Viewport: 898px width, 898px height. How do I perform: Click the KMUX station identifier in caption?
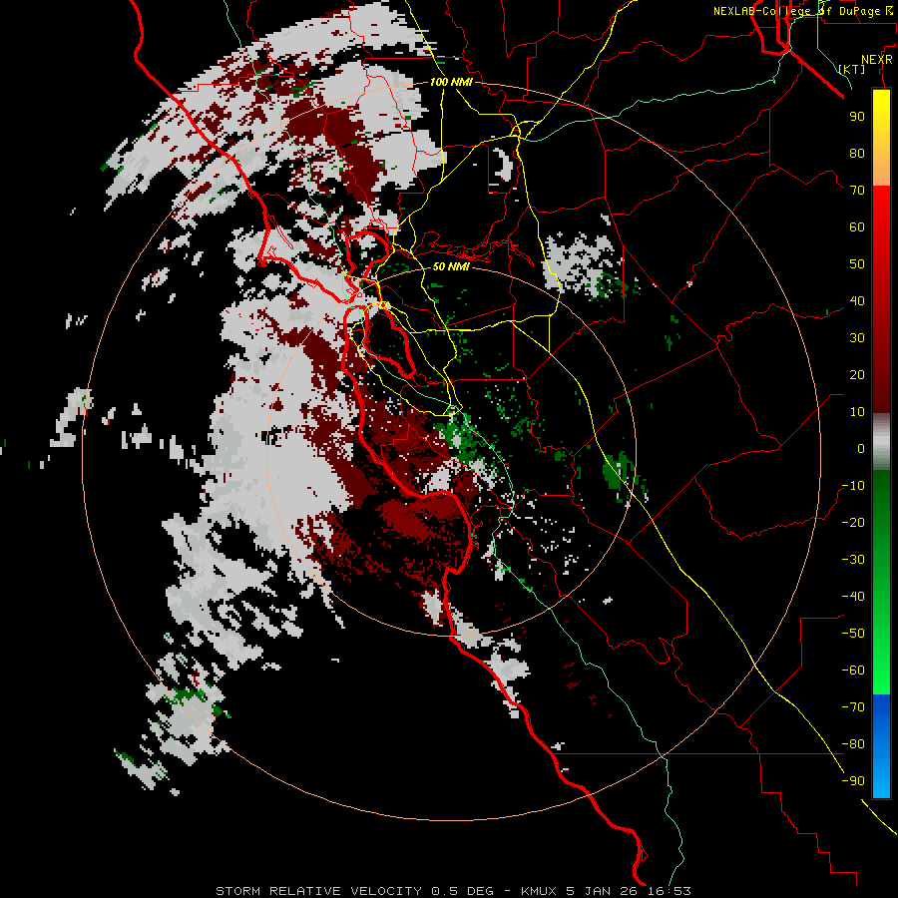coord(539,891)
